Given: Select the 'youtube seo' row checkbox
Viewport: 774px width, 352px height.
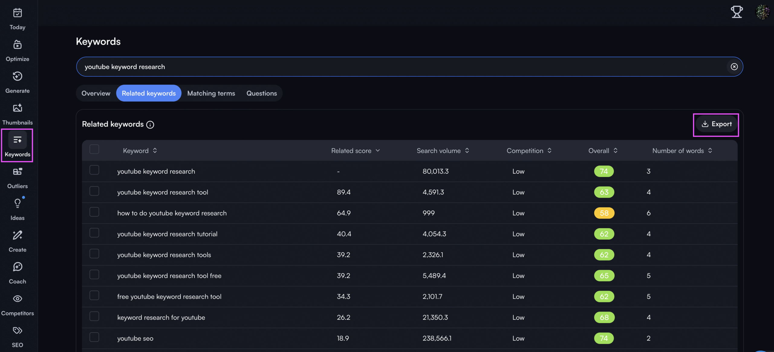Looking at the screenshot, I should click(x=94, y=337).
